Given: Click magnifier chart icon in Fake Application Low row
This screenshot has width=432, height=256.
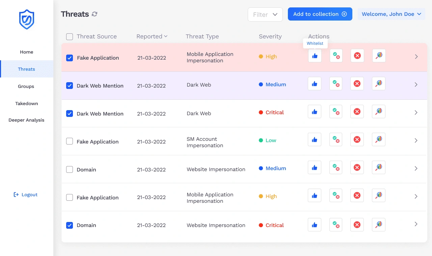Looking at the screenshot, I should (379, 139).
